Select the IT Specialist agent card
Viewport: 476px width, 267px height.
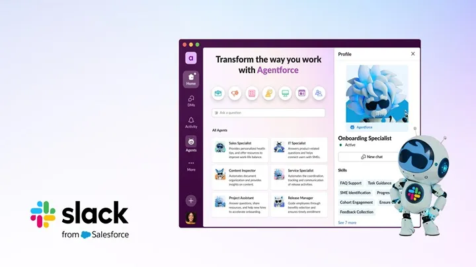pos(298,148)
